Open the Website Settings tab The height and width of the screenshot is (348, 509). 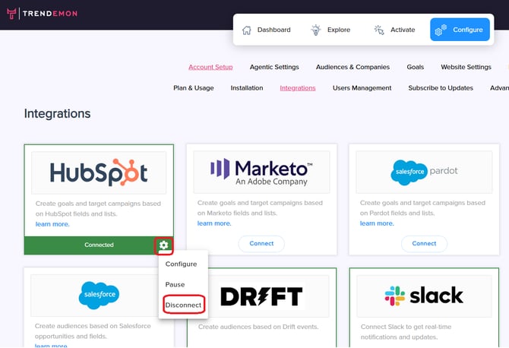(x=466, y=67)
